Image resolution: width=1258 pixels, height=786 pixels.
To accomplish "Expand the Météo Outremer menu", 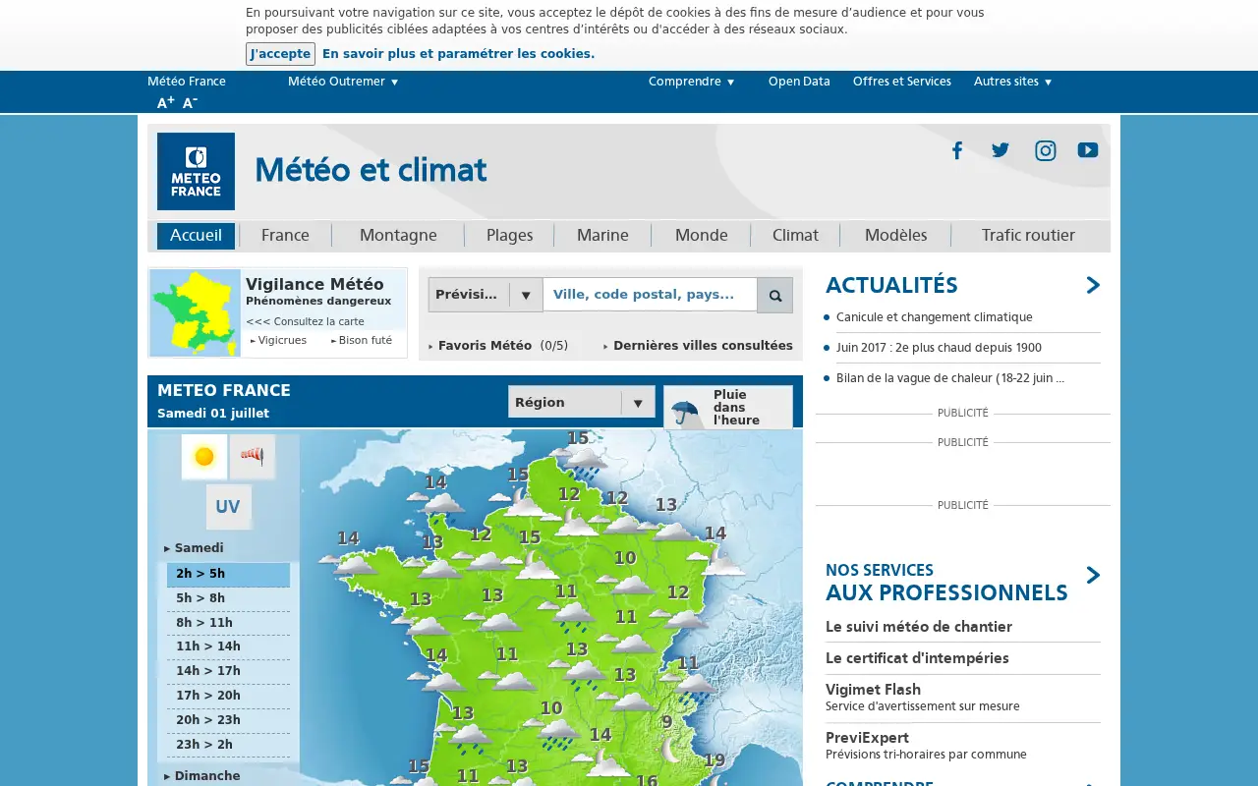I will [343, 82].
